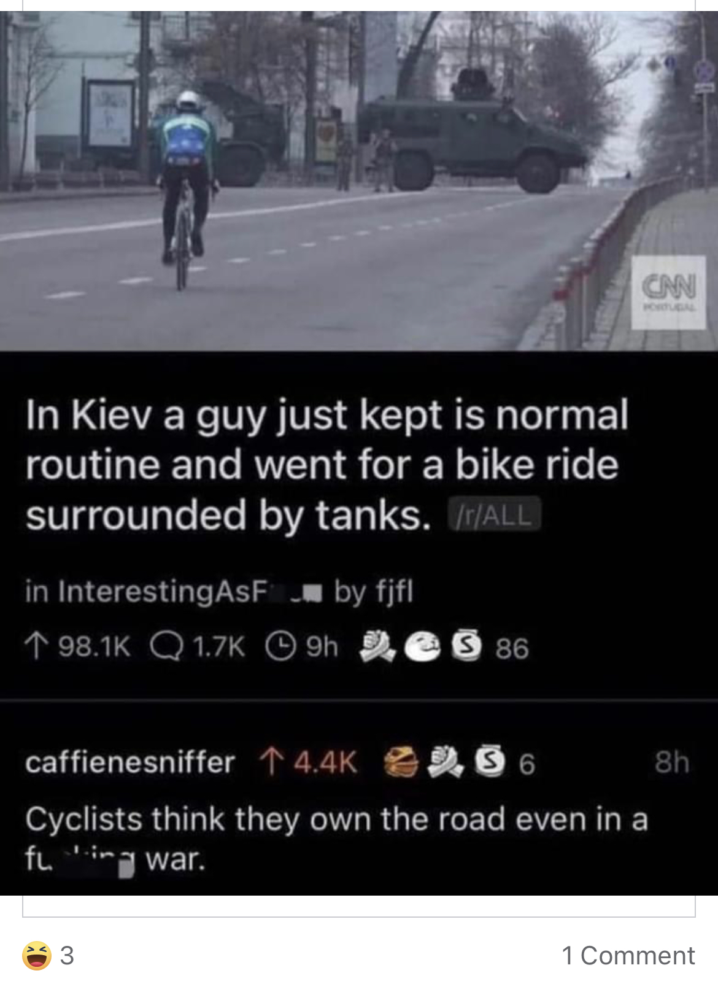Click the laughing emoji reaction icon
This screenshot has height=984, width=718.
37,955
